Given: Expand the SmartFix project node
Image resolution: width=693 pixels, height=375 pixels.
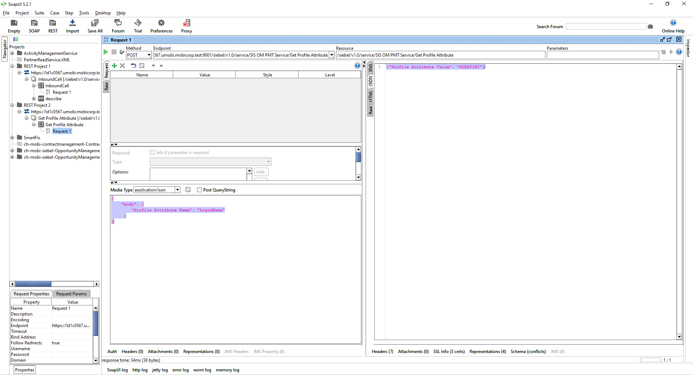Looking at the screenshot, I should click(12, 138).
